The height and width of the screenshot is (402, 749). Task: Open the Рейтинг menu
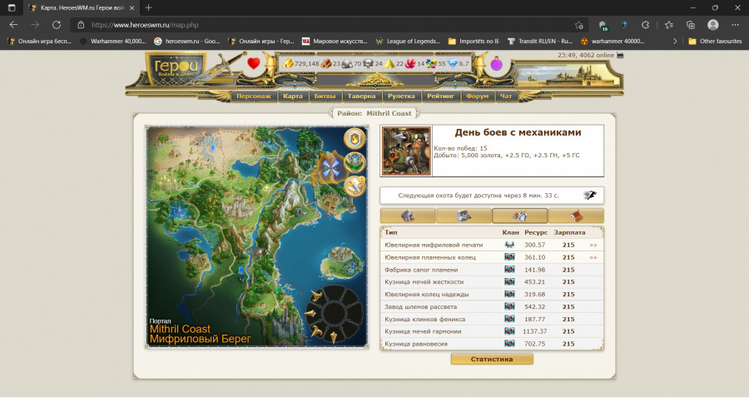[x=440, y=96]
